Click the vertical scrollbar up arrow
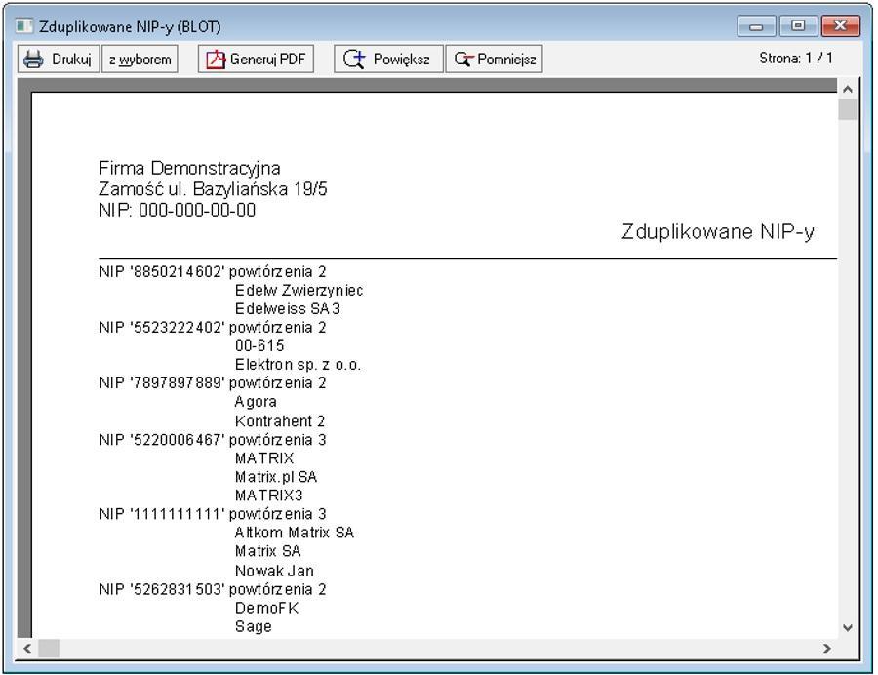This screenshot has width=878, height=675. (x=848, y=89)
